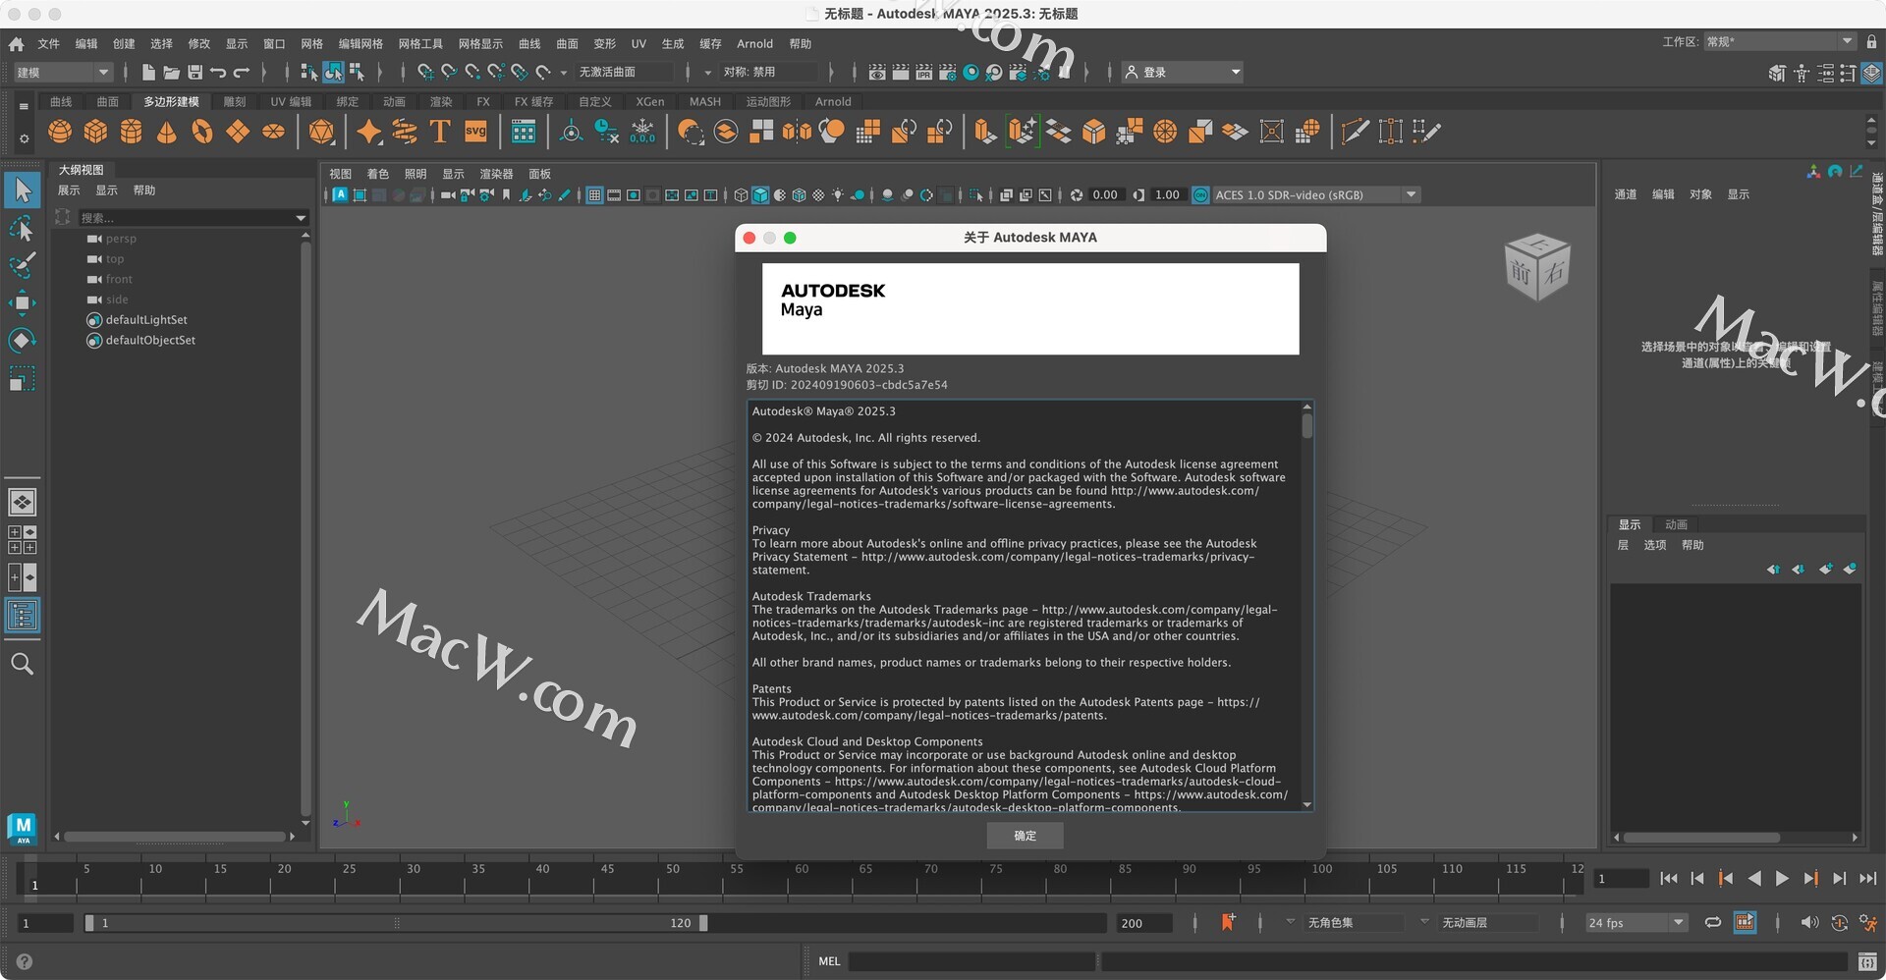Create a polygon cone from the shelf
Screen dimensions: 1886x980
pyautogui.click(x=167, y=131)
